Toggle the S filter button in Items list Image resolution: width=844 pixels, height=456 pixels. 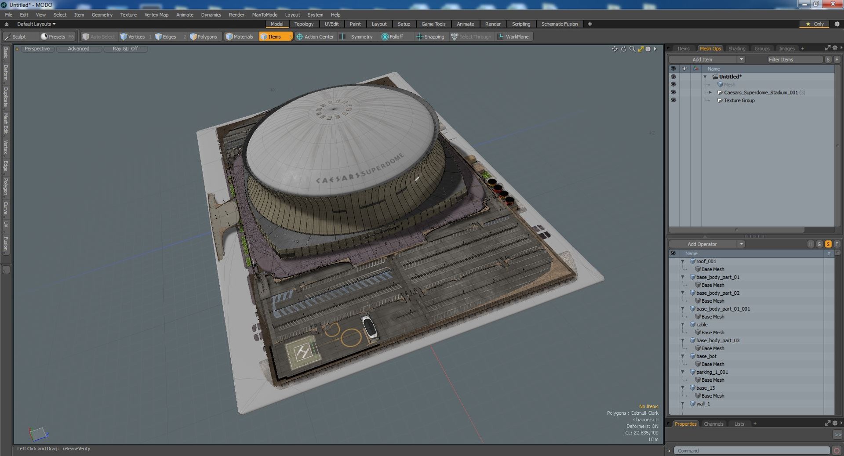(828, 60)
